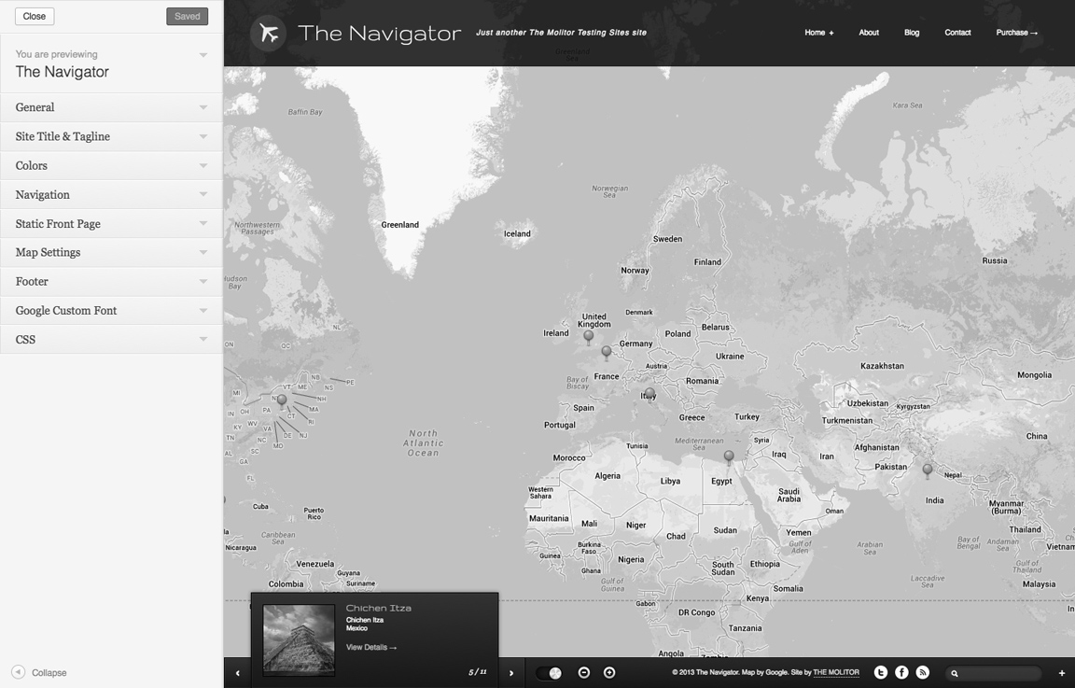Click the View Details link

(x=370, y=647)
